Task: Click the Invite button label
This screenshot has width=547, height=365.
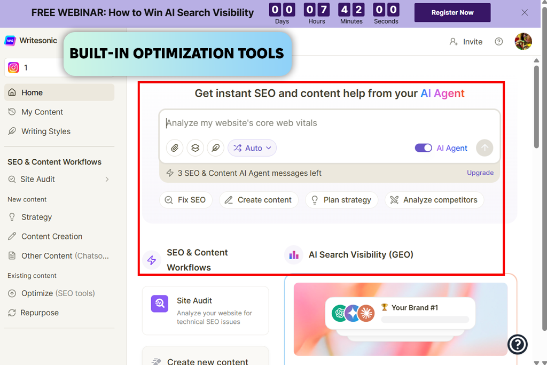Action: click(x=473, y=42)
